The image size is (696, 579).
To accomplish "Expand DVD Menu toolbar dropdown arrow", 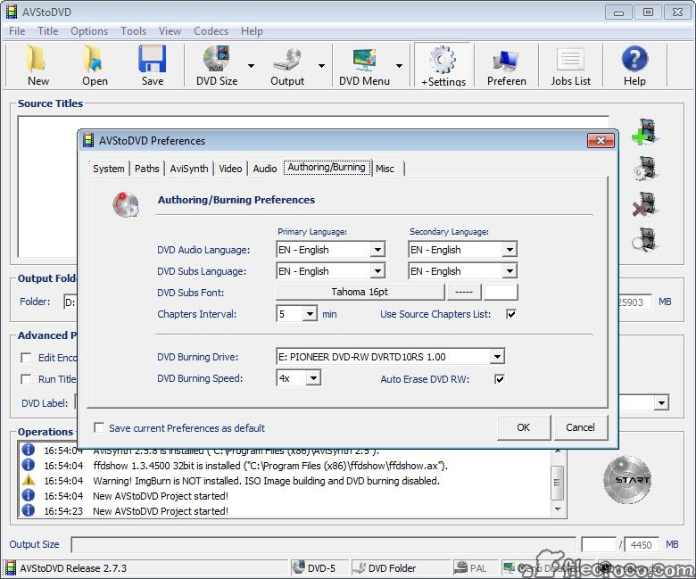I will pyautogui.click(x=400, y=66).
